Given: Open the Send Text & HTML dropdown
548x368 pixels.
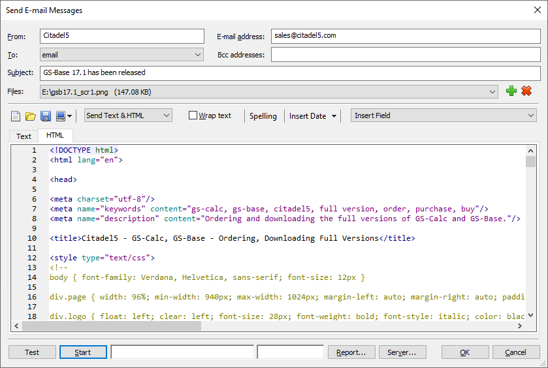Looking at the screenshot, I should coord(128,115).
